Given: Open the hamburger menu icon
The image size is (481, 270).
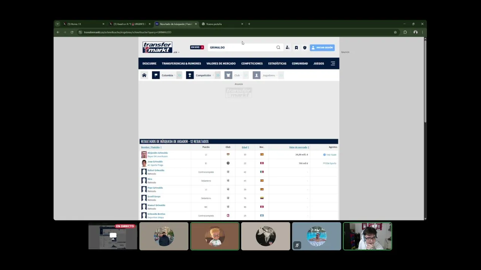Looking at the screenshot, I should click(x=333, y=63).
